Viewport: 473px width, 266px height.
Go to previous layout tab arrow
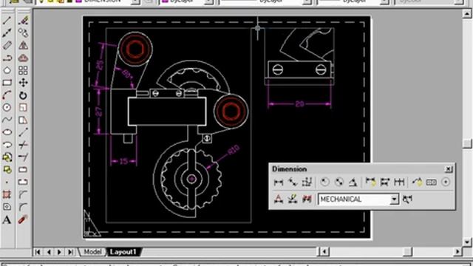click(x=49, y=252)
